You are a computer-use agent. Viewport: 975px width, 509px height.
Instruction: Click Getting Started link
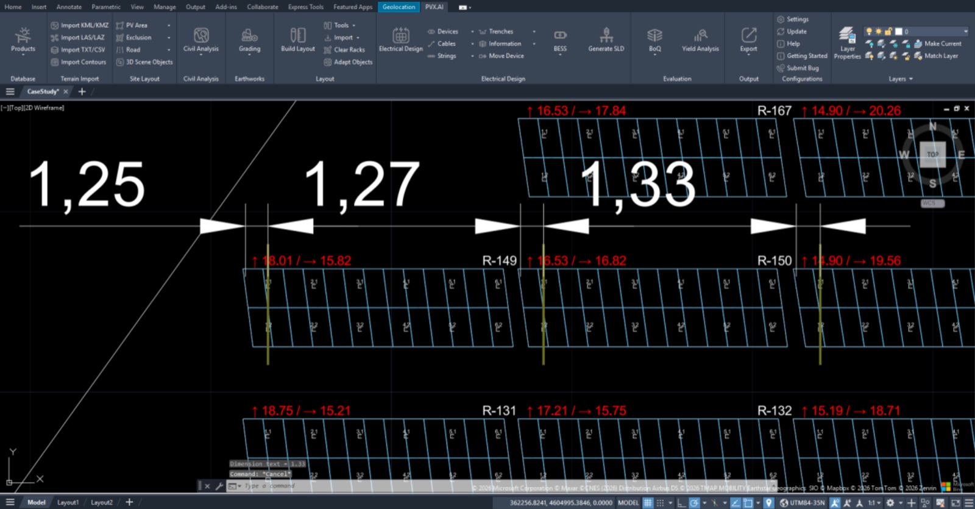point(802,55)
